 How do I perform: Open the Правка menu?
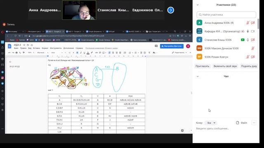pyautogui.click(x=23, y=48)
